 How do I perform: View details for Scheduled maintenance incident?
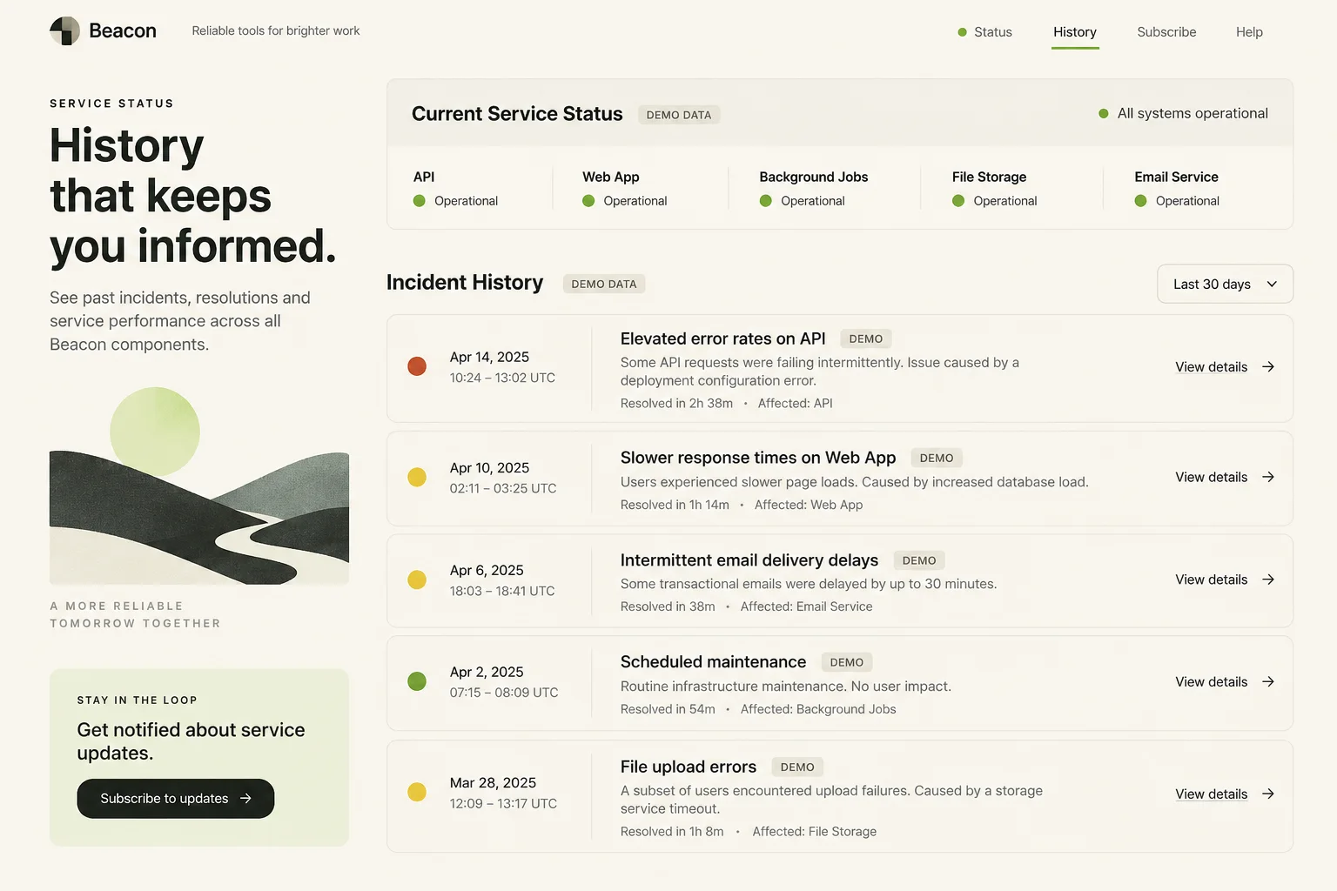1212,681
